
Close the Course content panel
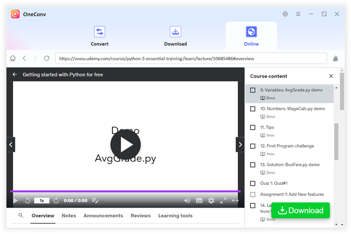[331, 76]
